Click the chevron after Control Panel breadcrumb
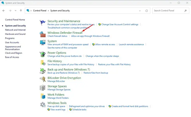Image resolution: width=191 pixels, height=117 pixels. pyautogui.click(x=48, y=11)
